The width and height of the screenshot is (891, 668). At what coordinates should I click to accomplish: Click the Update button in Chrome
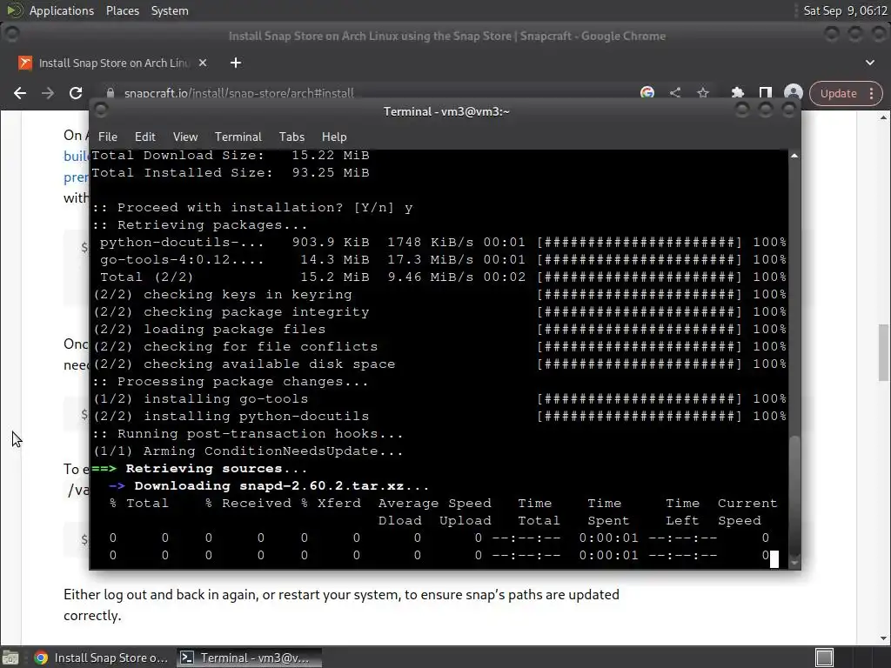click(838, 94)
